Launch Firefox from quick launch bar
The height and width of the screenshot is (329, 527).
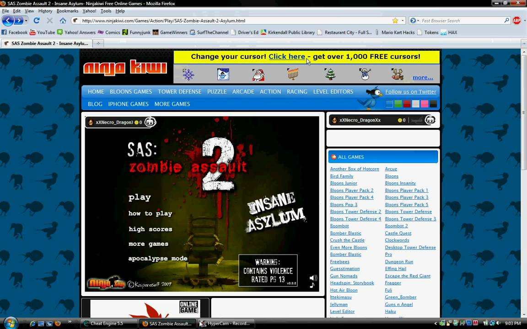point(58,324)
